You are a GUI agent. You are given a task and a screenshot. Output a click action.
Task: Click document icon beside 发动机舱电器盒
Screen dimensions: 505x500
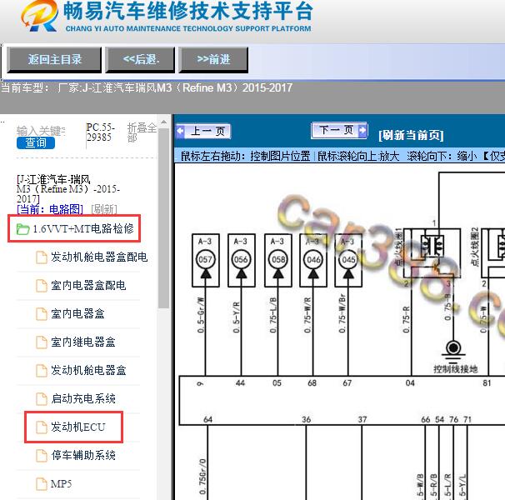41,371
